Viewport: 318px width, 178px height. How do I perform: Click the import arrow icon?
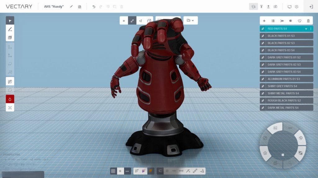point(261,7)
